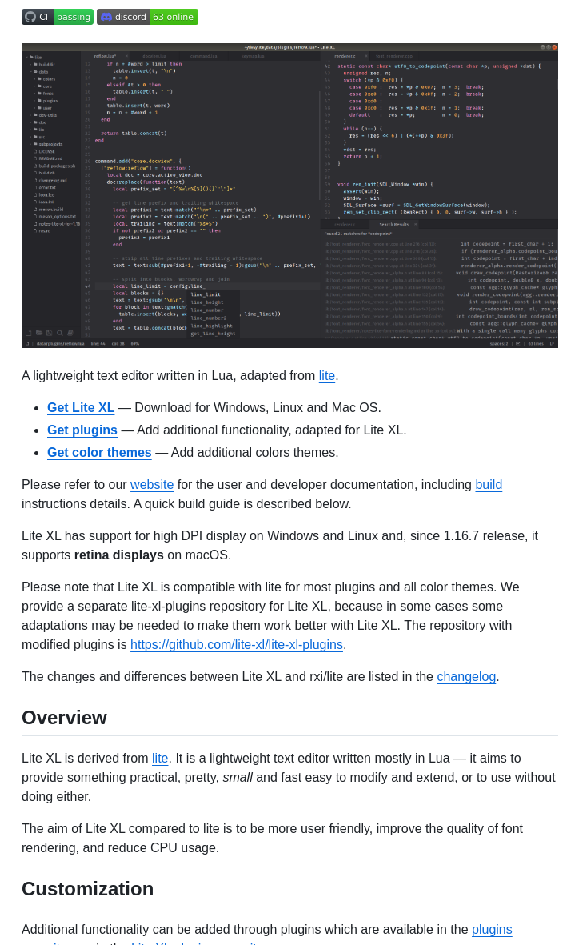This screenshot has width=579, height=945.
Task: Collapse the data folder in file tree
Action: (42, 71)
